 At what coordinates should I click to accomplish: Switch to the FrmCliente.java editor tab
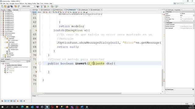[59, 10]
